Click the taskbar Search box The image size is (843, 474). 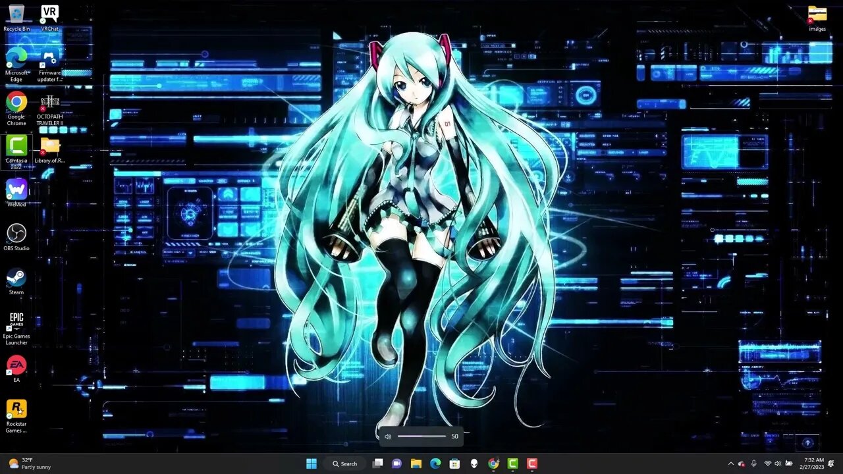[344, 463]
